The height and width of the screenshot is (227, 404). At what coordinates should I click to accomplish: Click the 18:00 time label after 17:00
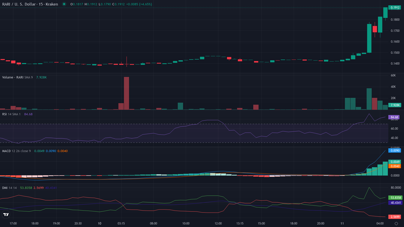coord(35,223)
